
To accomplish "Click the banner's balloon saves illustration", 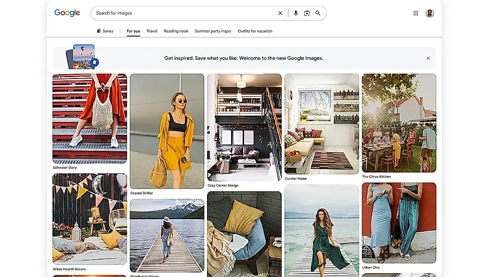I will pyautogui.click(x=82, y=57).
